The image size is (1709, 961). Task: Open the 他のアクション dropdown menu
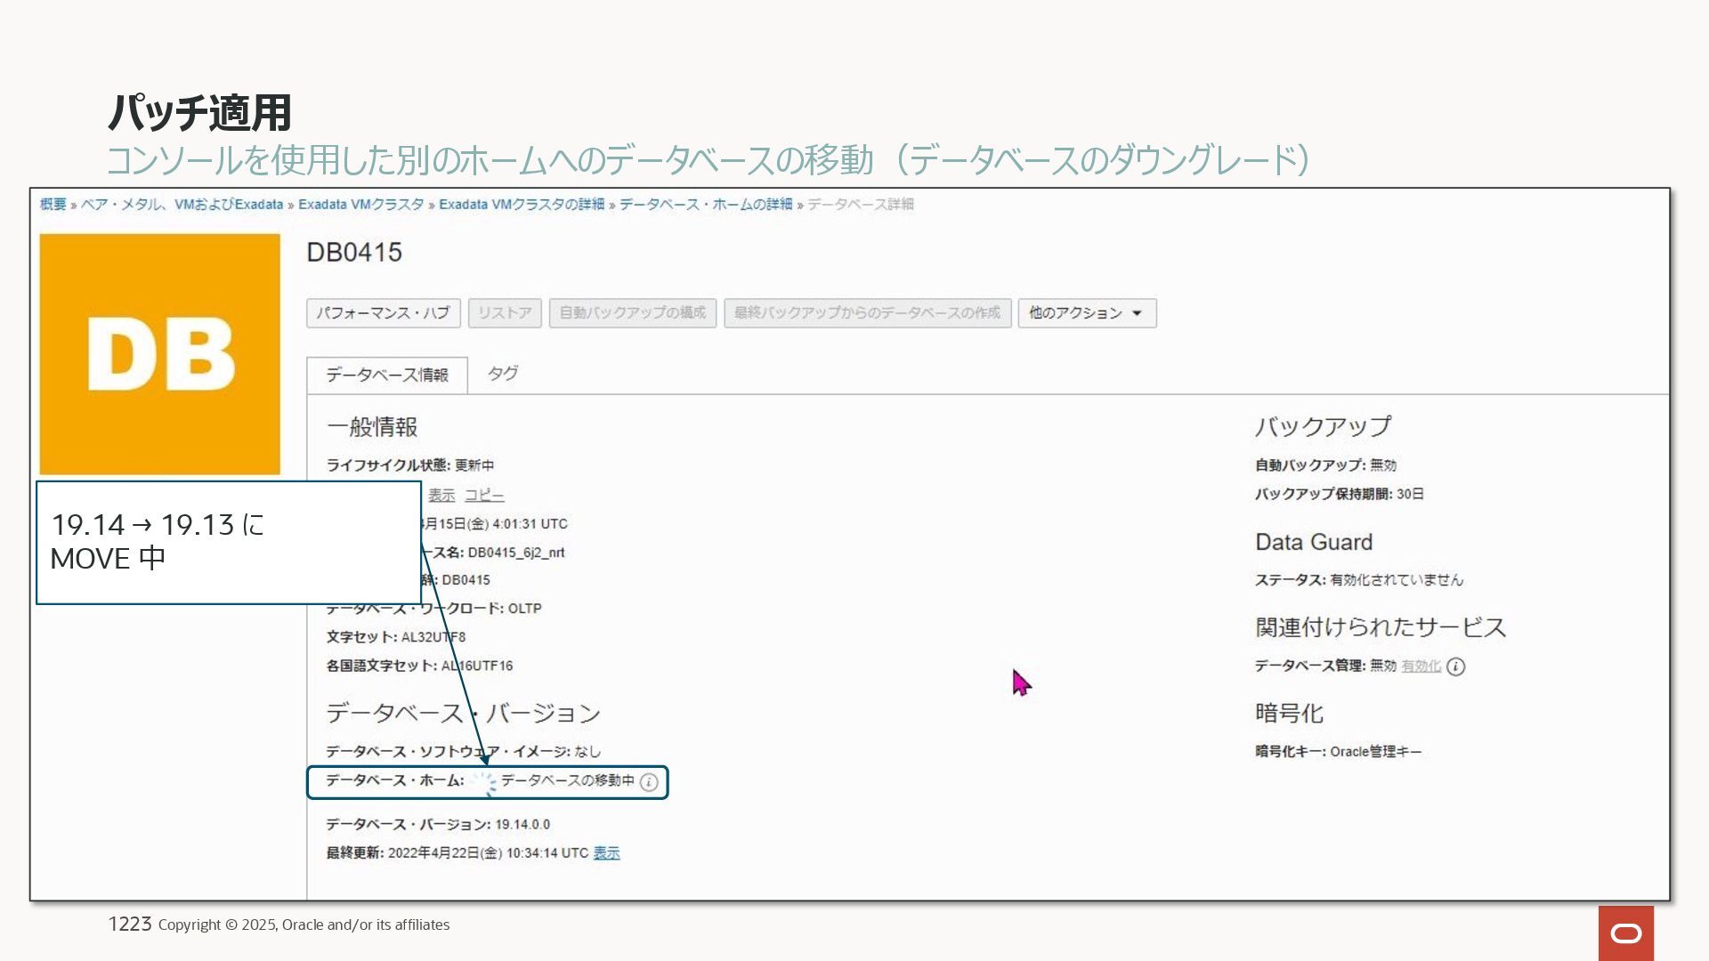1086,313
